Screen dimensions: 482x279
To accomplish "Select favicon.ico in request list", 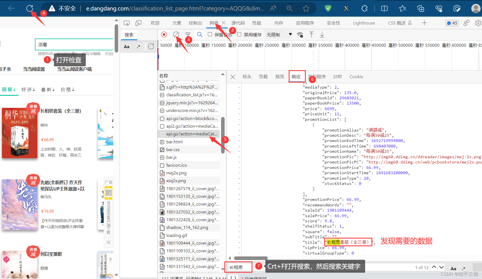I will click(x=189, y=165).
